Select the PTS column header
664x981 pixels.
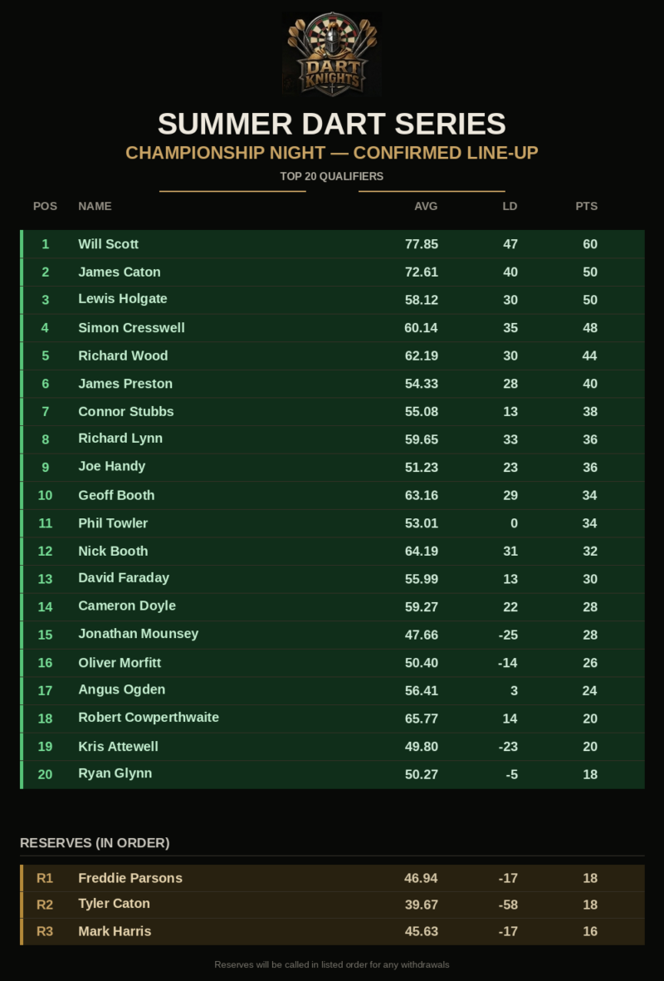pyautogui.click(x=587, y=207)
